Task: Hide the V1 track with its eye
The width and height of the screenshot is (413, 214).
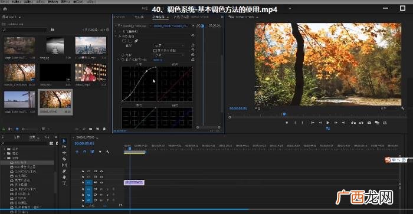Action: tap(101, 182)
